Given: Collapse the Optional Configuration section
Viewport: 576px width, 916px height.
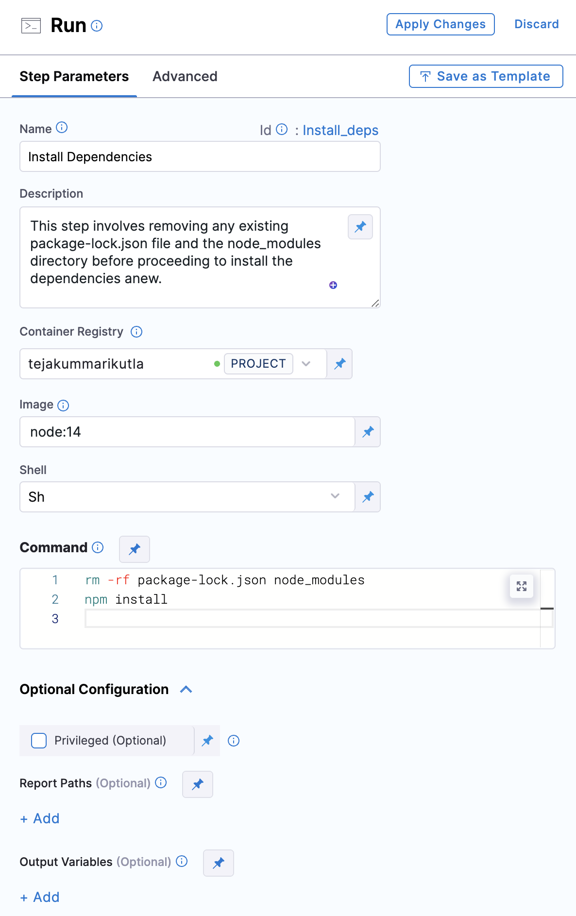Looking at the screenshot, I should [x=186, y=690].
